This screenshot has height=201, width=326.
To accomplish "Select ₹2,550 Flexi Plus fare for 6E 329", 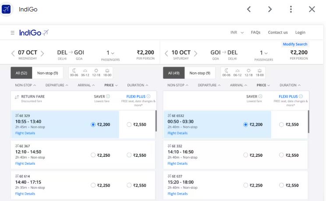I will click(129, 124).
